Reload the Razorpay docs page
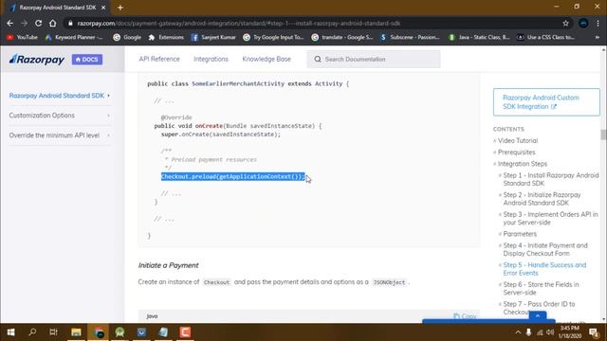This screenshot has height=341, width=607. click(38, 23)
